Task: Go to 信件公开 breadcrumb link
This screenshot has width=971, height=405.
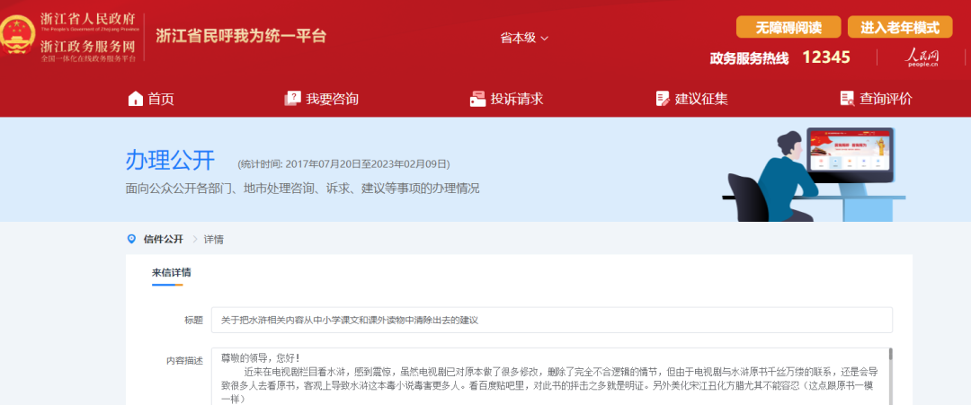Action: (x=164, y=239)
